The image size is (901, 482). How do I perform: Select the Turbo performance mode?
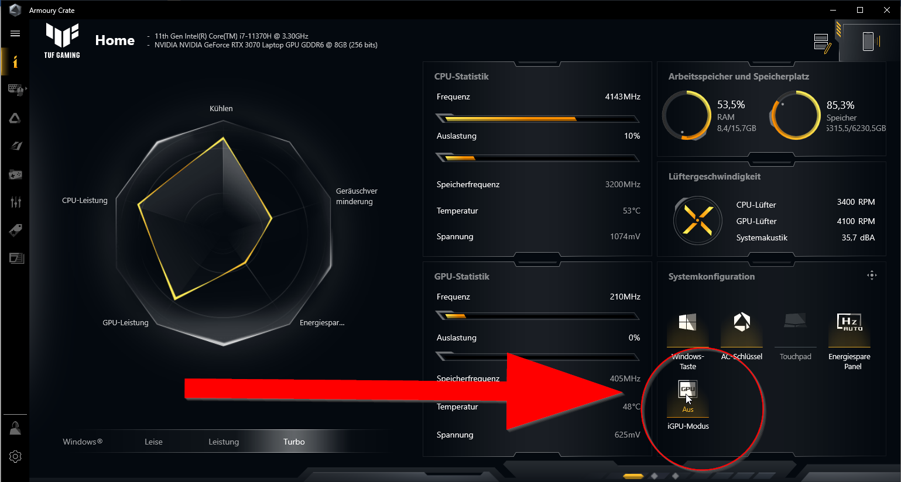pos(294,442)
